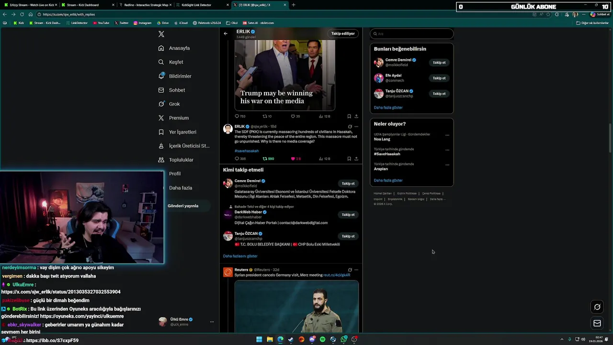Toggle like on ERLIK Hasakah tweet

pos(296,159)
